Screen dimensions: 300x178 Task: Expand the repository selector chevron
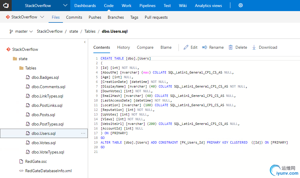[42, 17]
